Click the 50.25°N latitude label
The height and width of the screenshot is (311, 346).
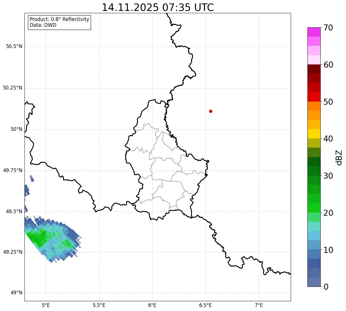13,88
